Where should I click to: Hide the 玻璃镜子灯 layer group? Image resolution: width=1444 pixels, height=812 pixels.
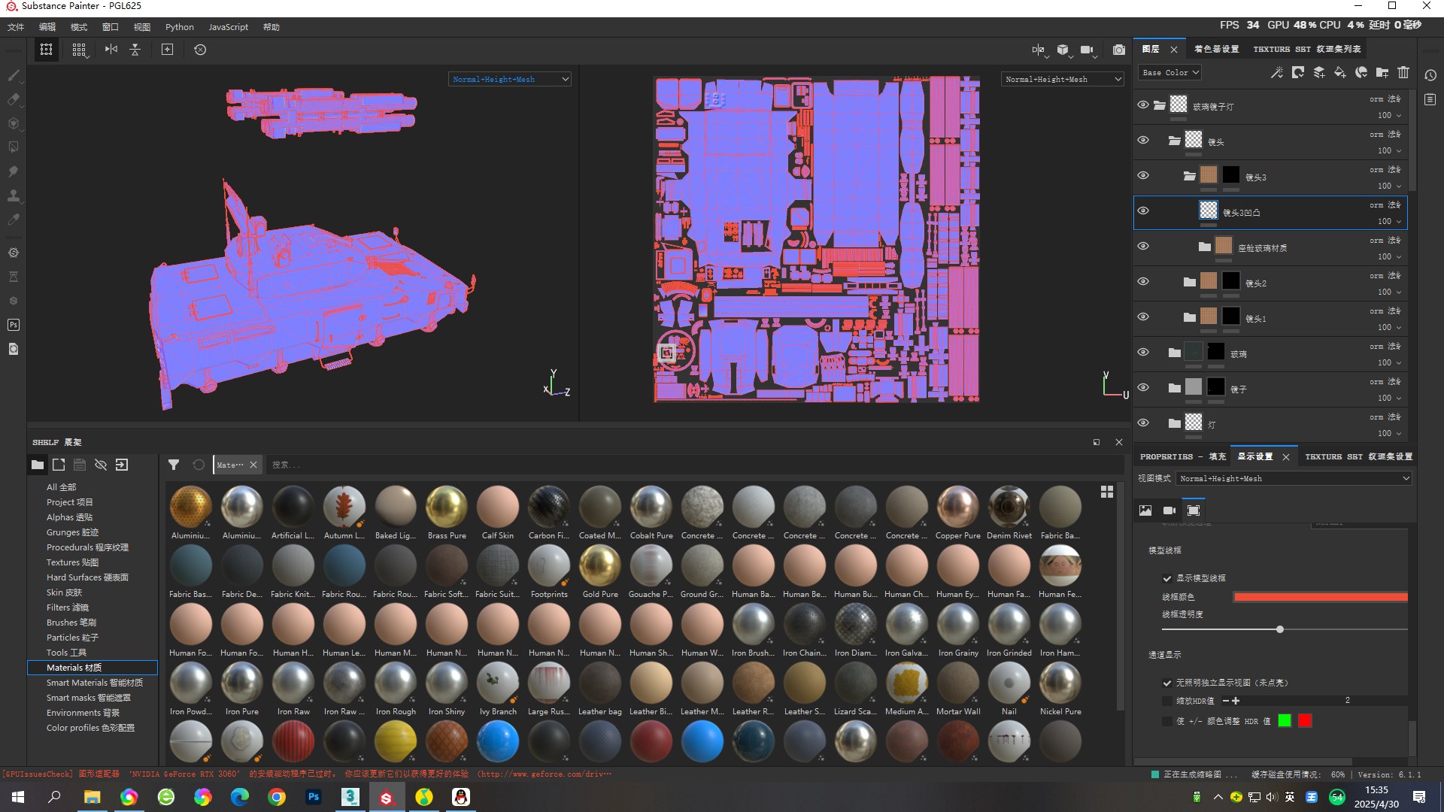[x=1143, y=105]
